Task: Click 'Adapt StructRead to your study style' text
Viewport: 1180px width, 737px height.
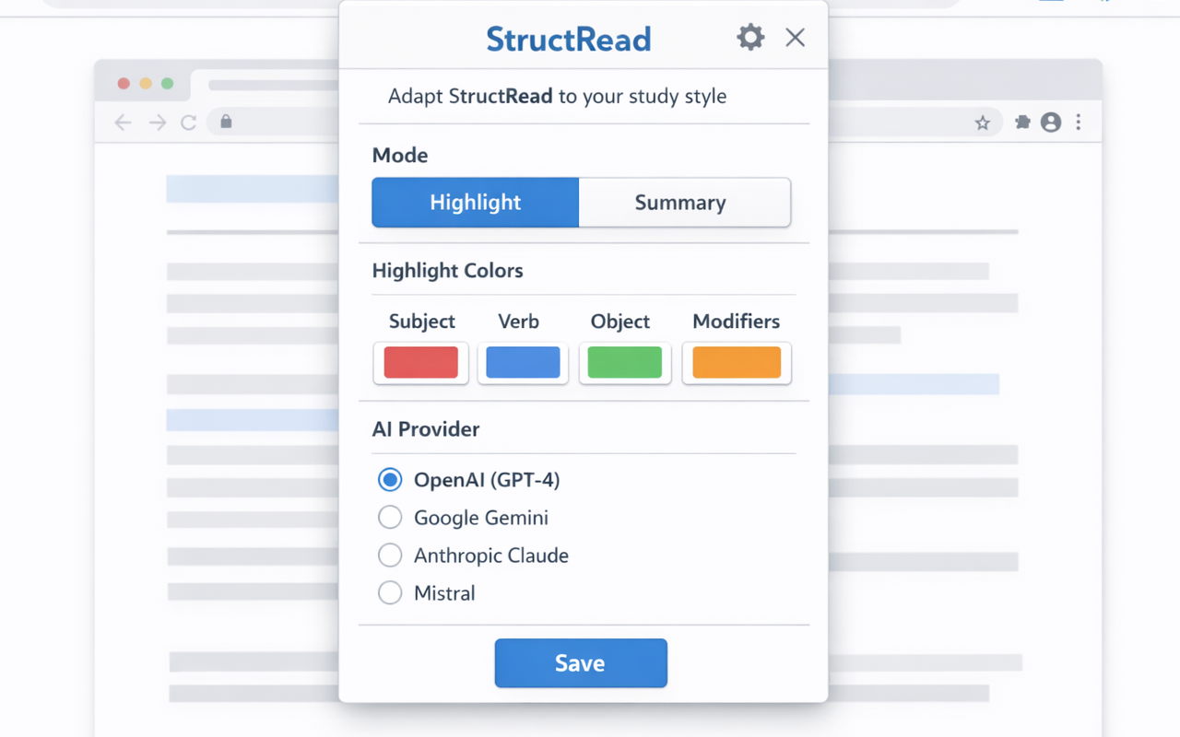Action: click(x=557, y=96)
